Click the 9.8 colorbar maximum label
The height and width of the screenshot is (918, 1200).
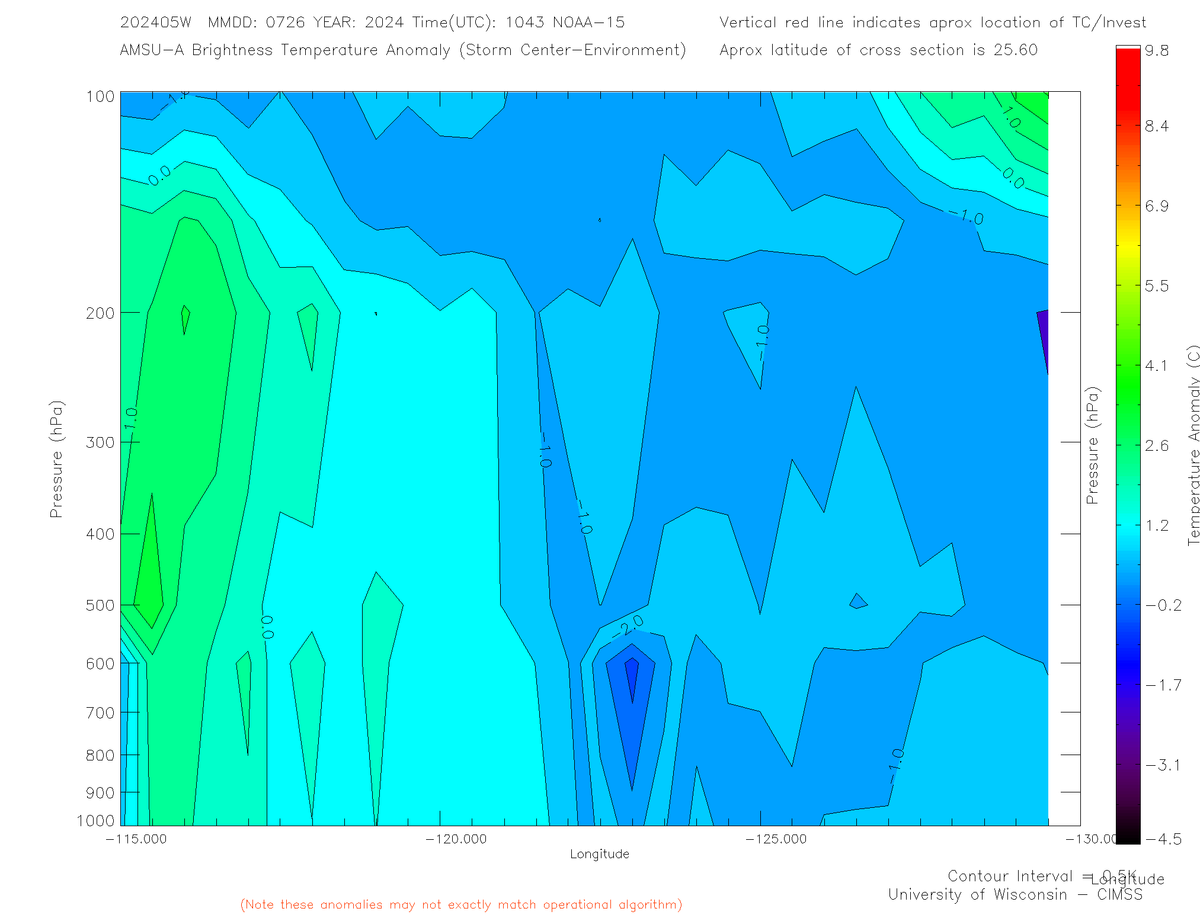pyautogui.click(x=1157, y=50)
